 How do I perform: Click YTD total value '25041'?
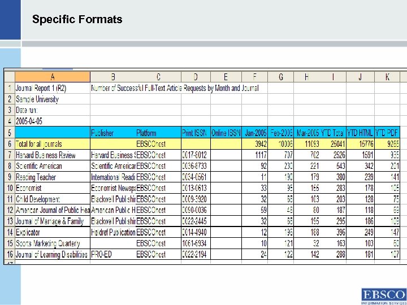click(x=333, y=144)
